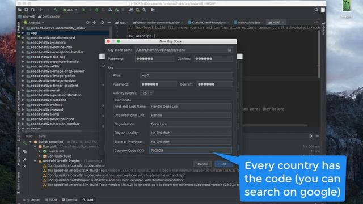Expand the Load build node
The width and height of the screenshot is (363, 204).
pos(40,151)
